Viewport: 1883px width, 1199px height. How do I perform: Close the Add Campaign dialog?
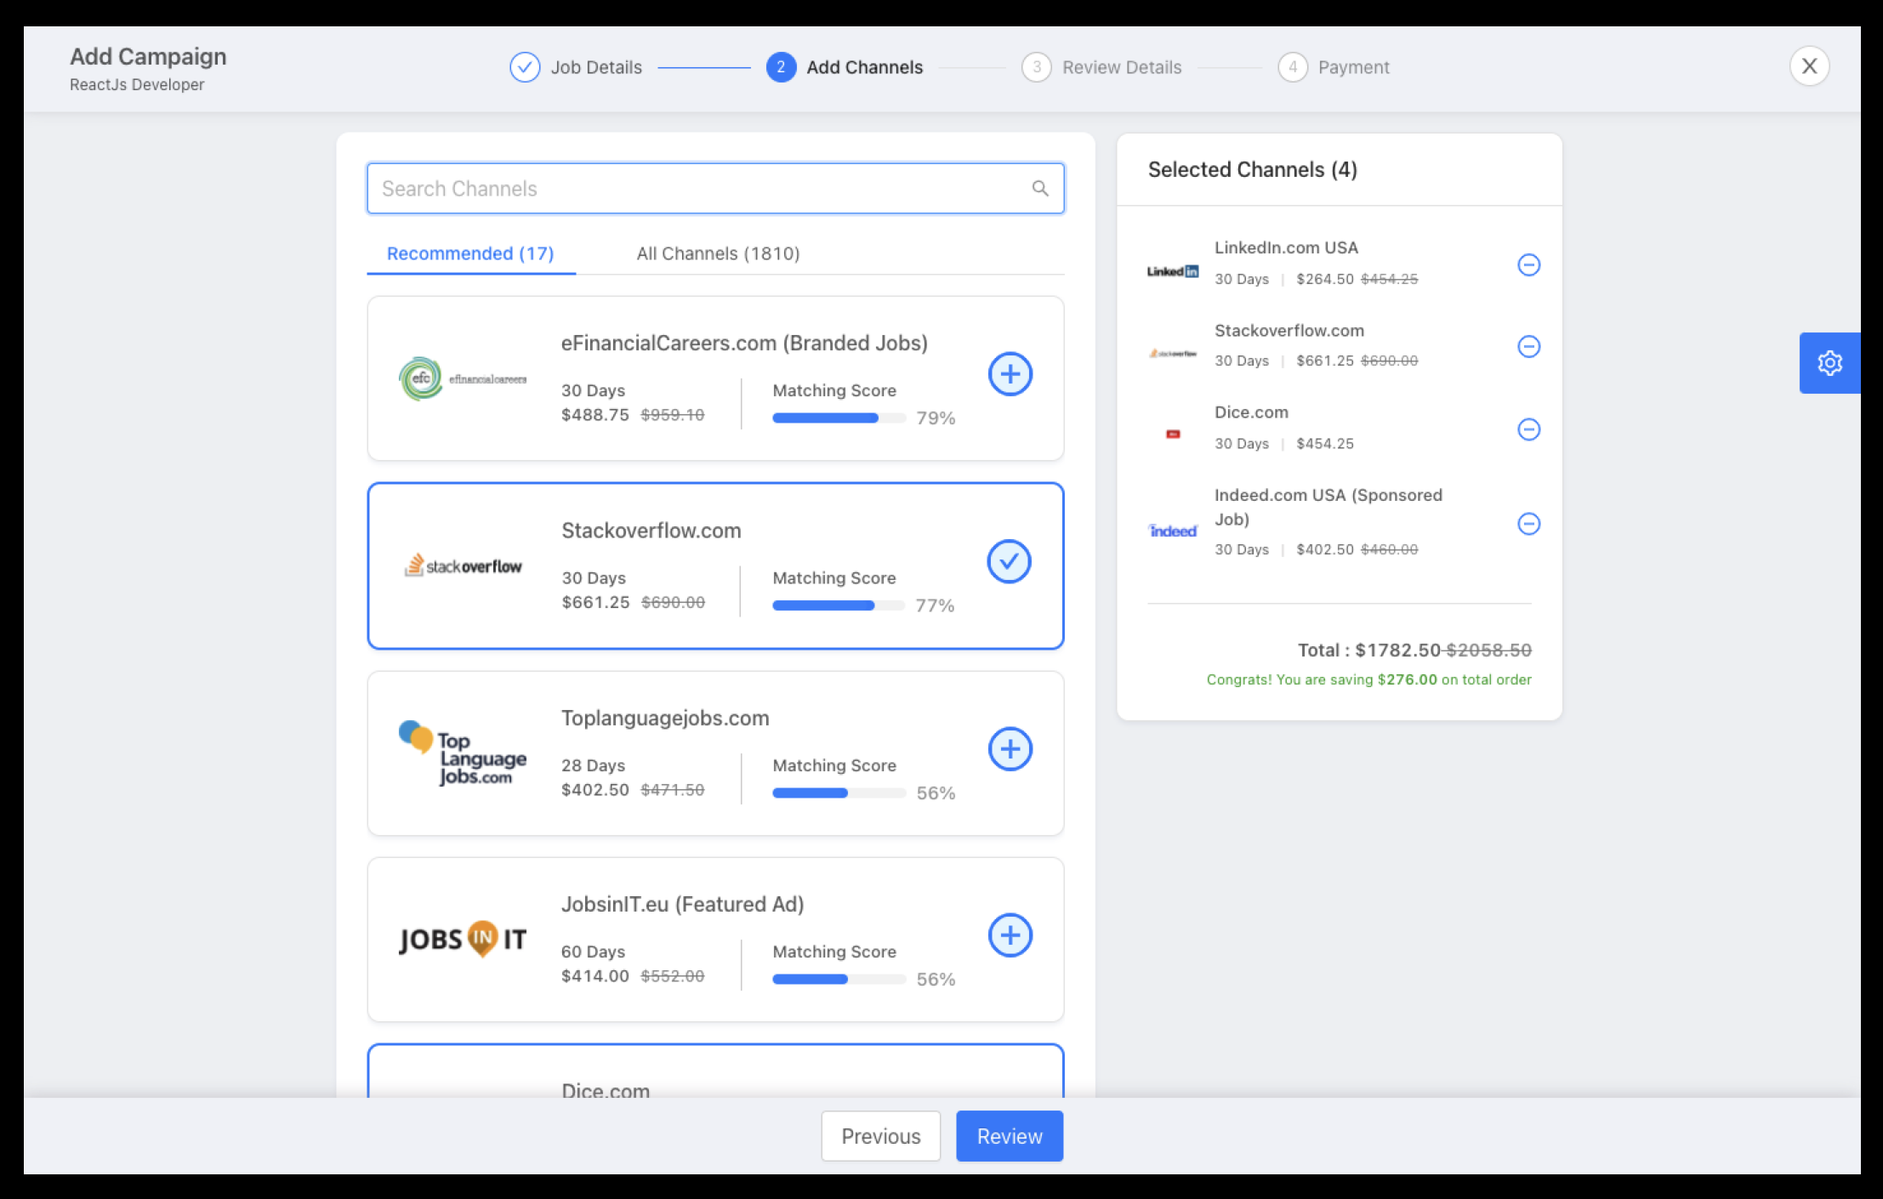tap(1809, 66)
